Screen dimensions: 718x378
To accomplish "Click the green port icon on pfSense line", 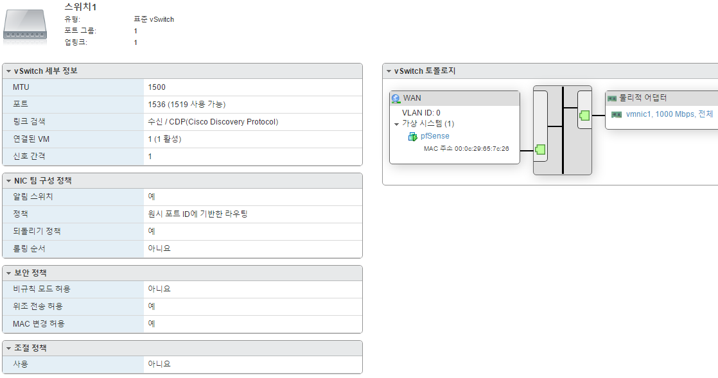I will tap(541, 150).
